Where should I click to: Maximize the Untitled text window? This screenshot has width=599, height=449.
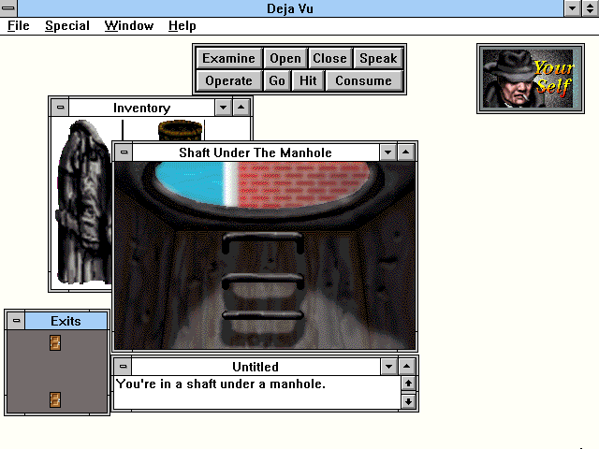pos(406,367)
